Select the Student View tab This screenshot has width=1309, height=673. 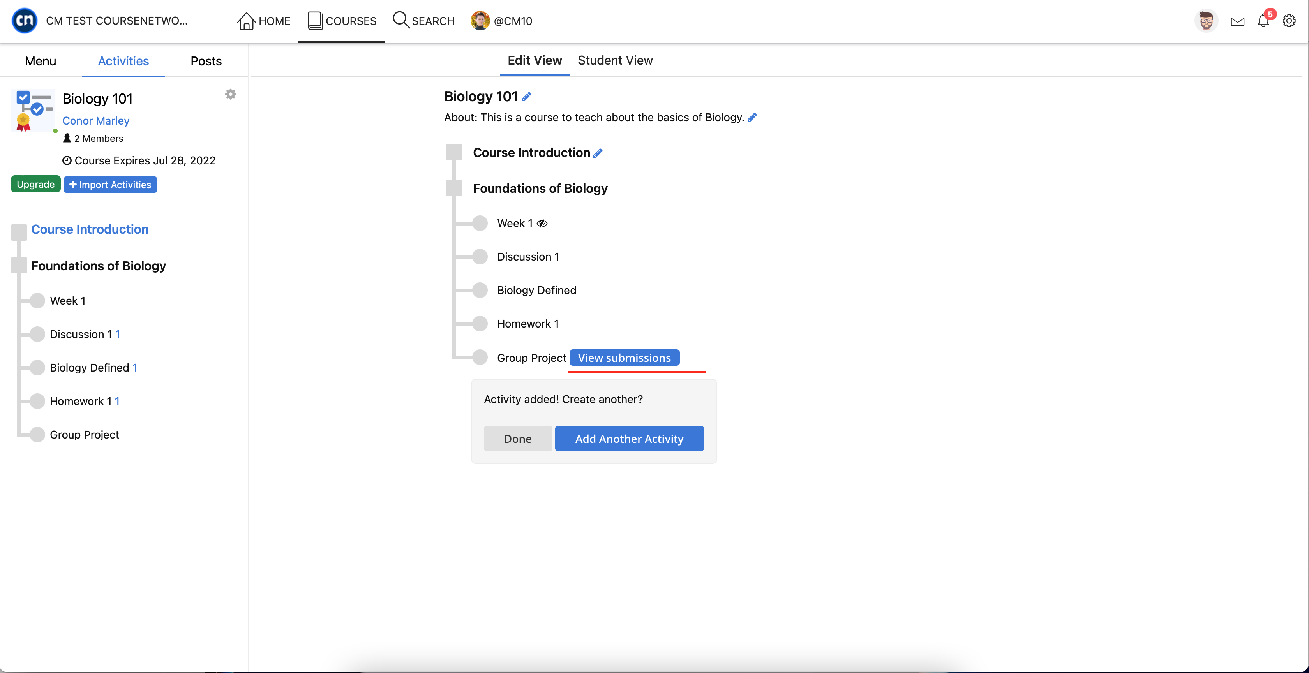tap(615, 60)
